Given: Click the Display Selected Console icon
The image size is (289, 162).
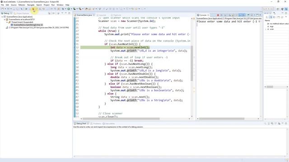Looking at the screenshot, I should (x=252, y=15).
